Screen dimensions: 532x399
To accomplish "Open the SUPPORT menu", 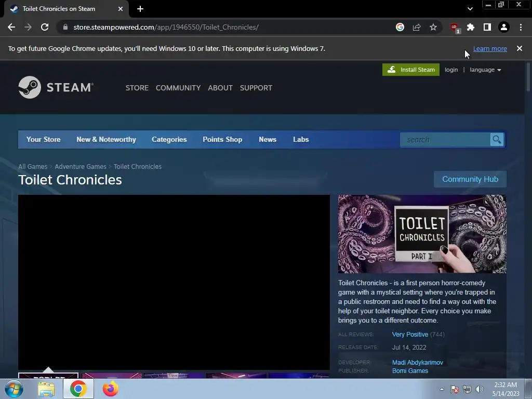I will tap(256, 88).
